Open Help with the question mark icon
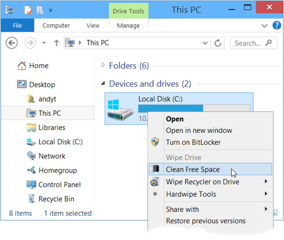 pos(277,25)
